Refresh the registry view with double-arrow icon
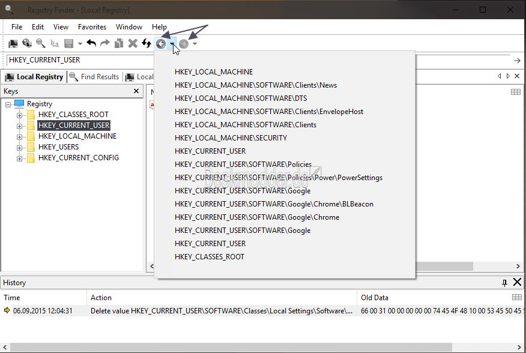Viewport: 526px width, 353px height. pos(147,43)
